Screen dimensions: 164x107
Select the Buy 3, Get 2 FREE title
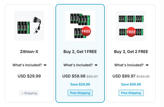click(131, 52)
